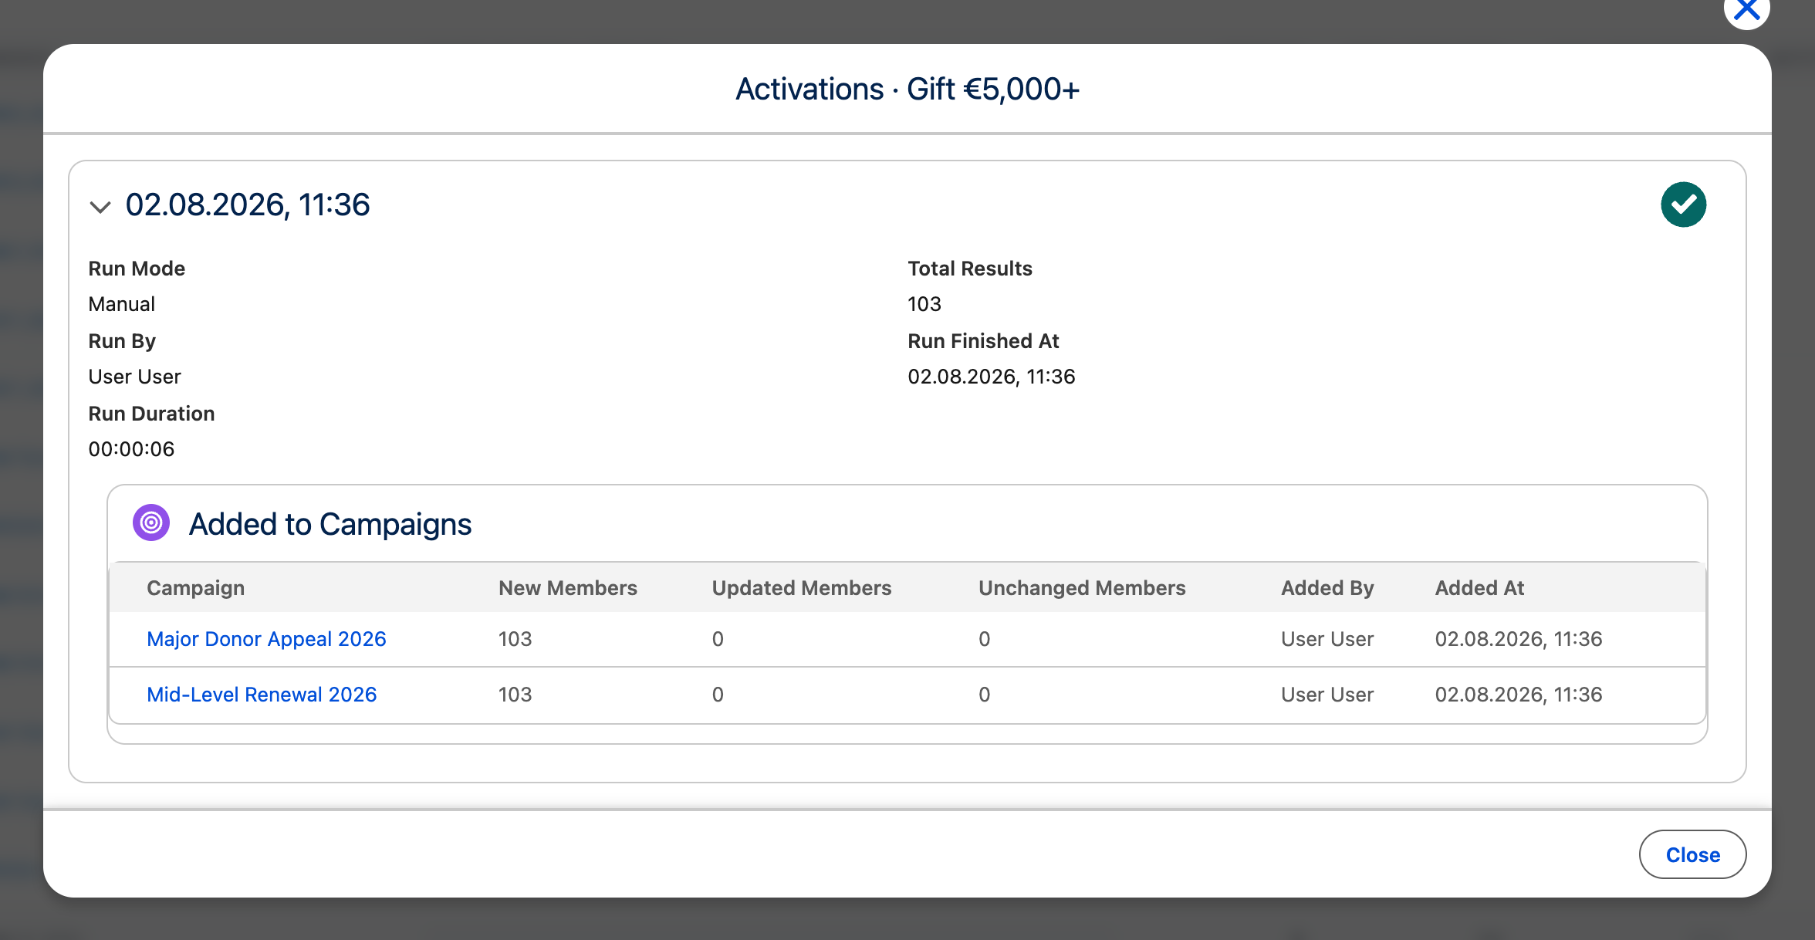This screenshot has width=1815, height=940.
Task: Click the Close button in footer
Action: pyautogui.click(x=1692, y=854)
